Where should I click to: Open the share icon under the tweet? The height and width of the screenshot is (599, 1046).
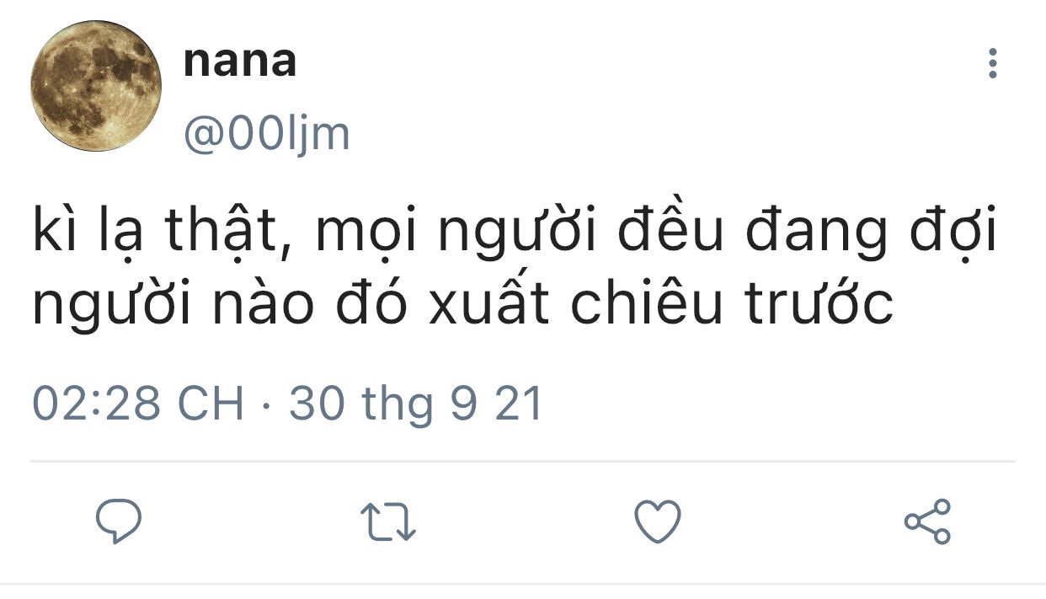pos(927,521)
